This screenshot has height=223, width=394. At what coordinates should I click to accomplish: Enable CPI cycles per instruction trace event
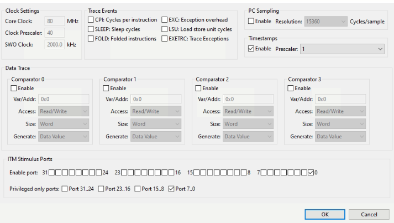[x=91, y=20]
